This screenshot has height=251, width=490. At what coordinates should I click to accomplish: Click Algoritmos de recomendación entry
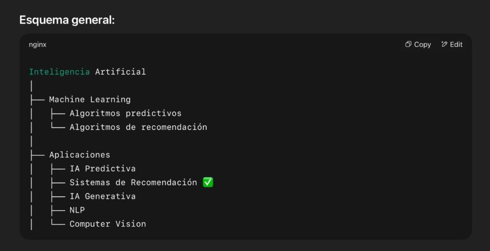point(138,127)
